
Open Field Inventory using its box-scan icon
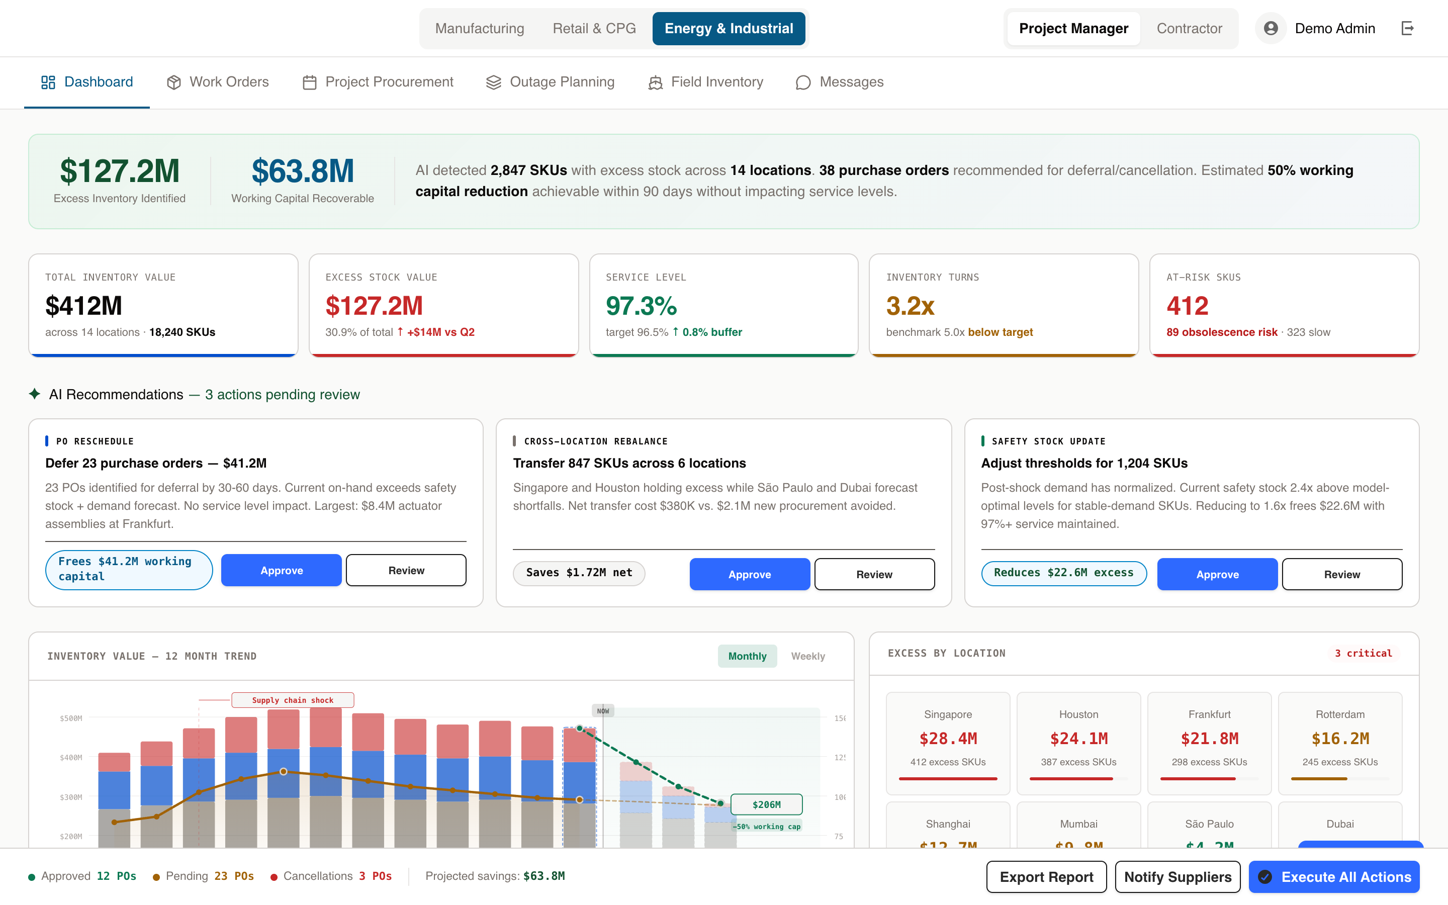pos(656,82)
